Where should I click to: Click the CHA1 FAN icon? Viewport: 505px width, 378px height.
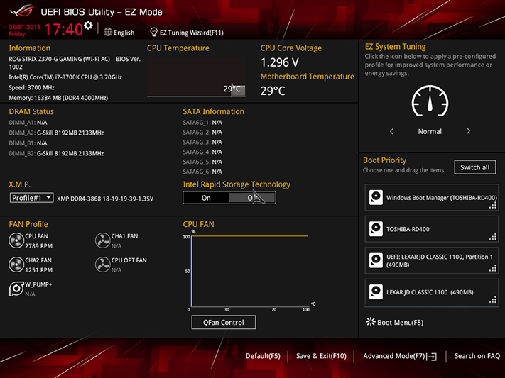click(102, 240)
